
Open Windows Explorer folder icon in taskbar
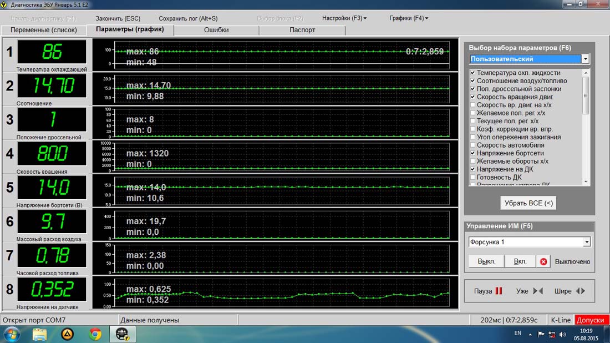click(39, 334)
